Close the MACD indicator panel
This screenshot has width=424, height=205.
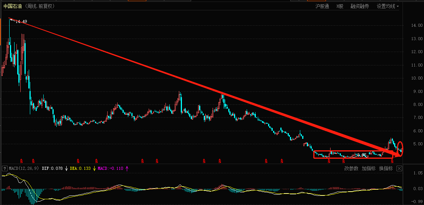399,168
